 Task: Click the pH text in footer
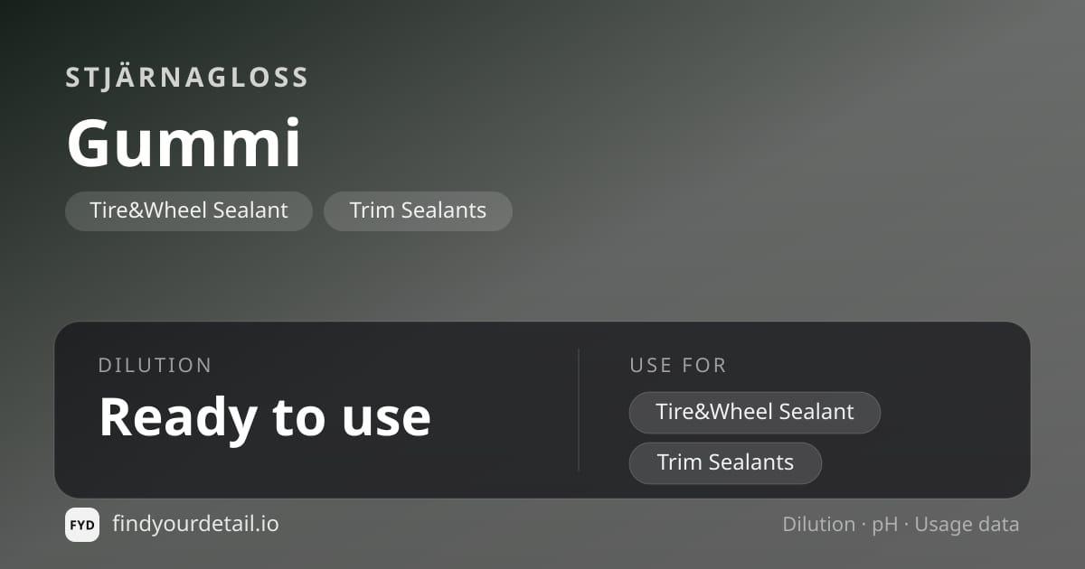click(x=884, y=525)
